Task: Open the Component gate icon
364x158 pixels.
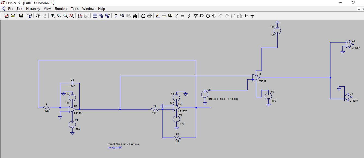Action: pyautogui.click(x=202, y=16)
